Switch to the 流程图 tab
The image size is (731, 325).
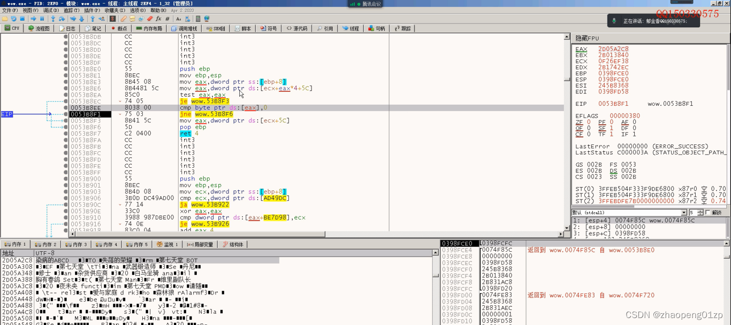coord(39,28)
